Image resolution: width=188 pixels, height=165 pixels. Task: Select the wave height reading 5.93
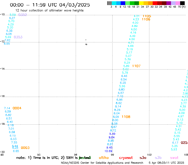pos(174,150)
